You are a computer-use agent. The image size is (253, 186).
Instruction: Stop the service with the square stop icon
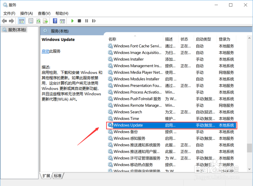click(79, 21)
